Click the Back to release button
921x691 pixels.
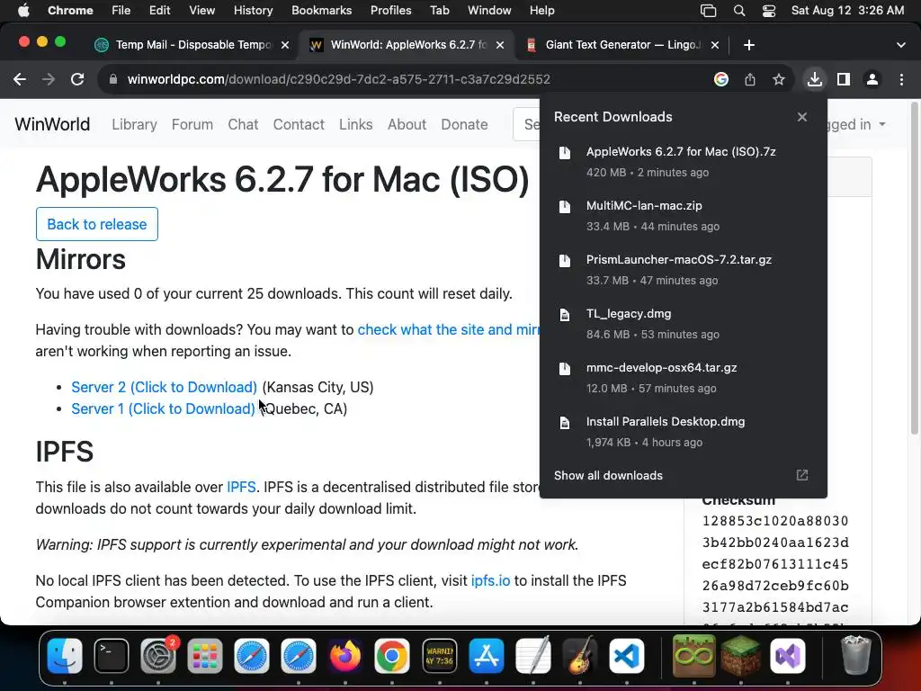tap(97, 224)
